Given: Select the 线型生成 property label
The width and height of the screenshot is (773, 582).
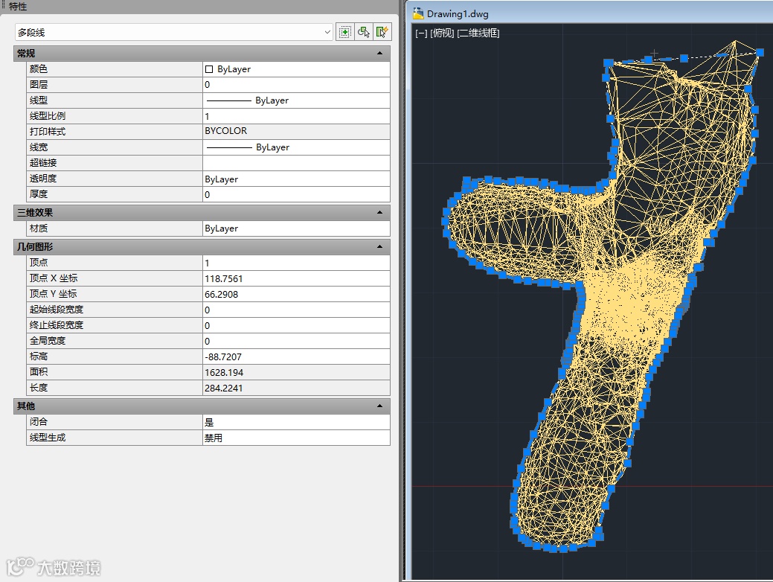Looking at the screenshot, I should click(48, 438).
